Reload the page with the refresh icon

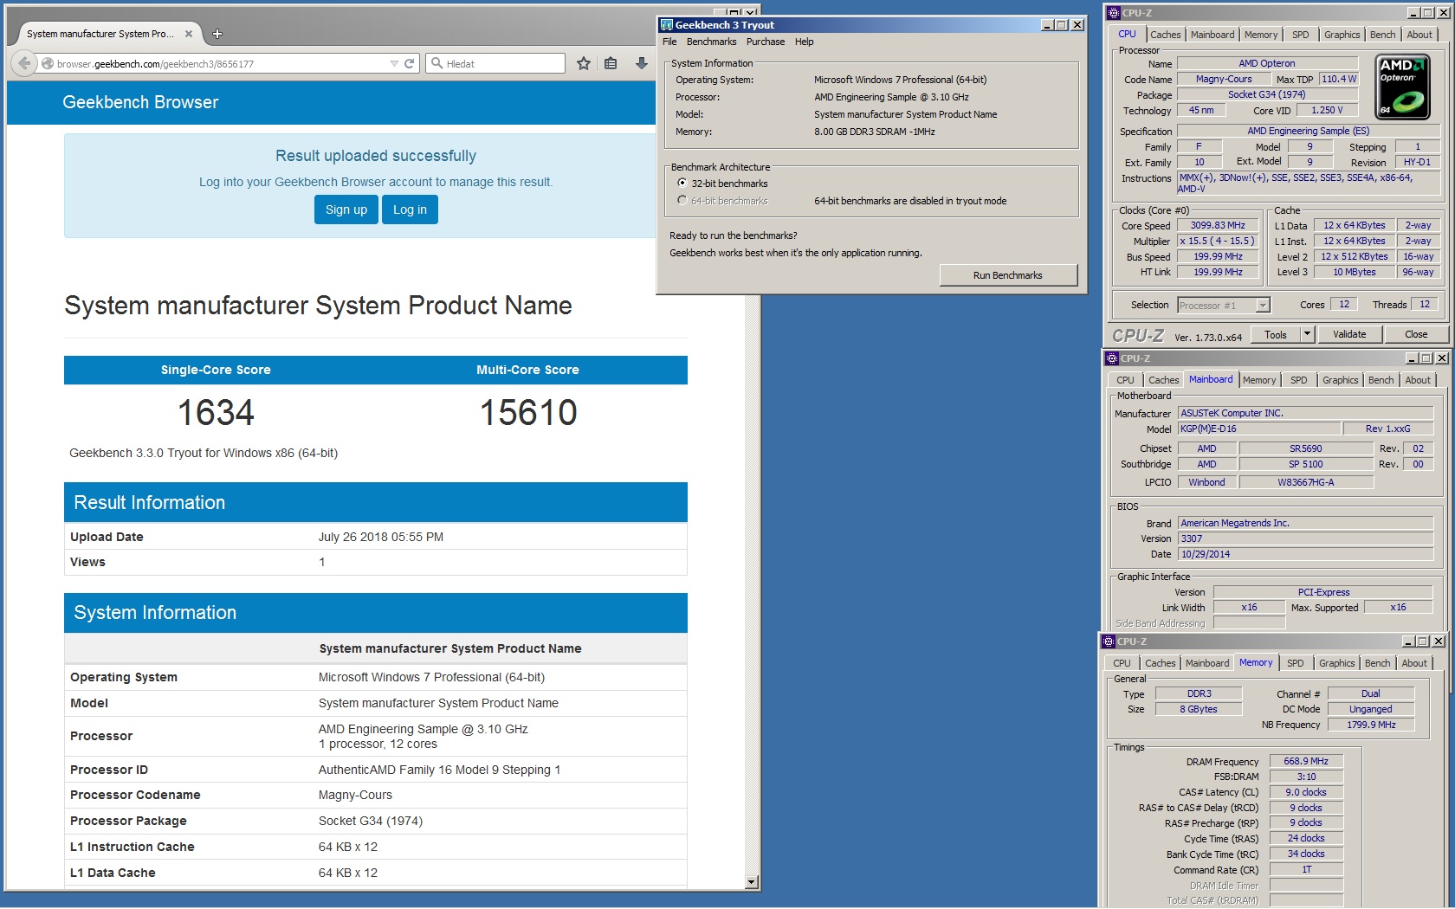point(410,63)
